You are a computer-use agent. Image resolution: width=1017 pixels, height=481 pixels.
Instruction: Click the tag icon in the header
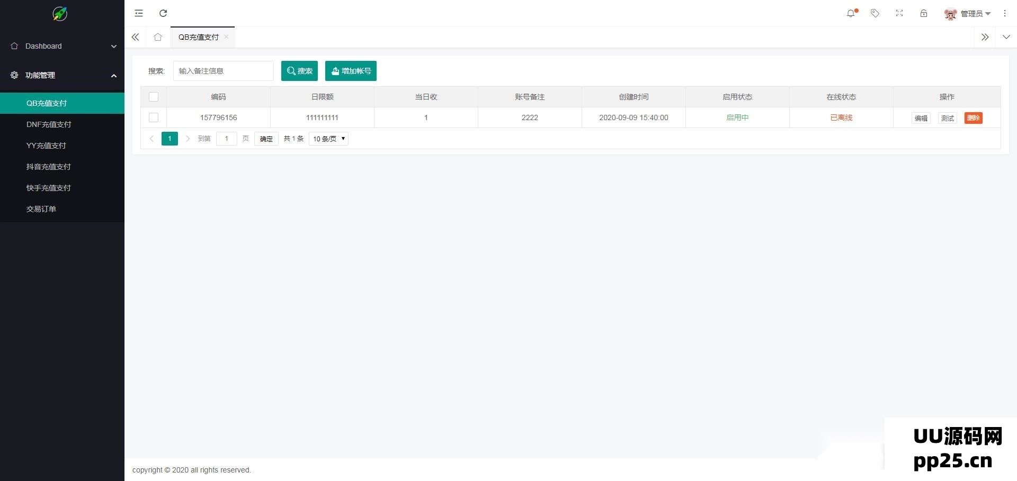point(875,13)
